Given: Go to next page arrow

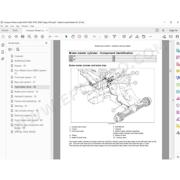Looking at the screenshot, I should [42, 37].
